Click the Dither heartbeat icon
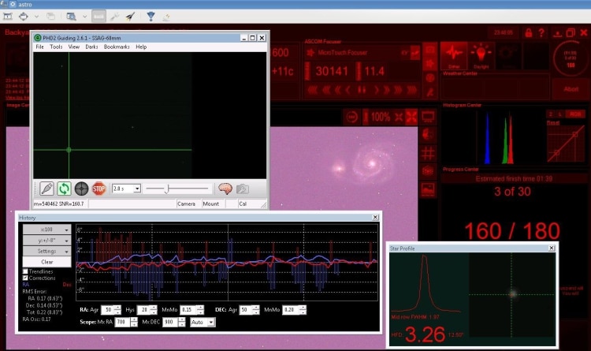This screenshot has height=351, width=591. click(454, 55)
